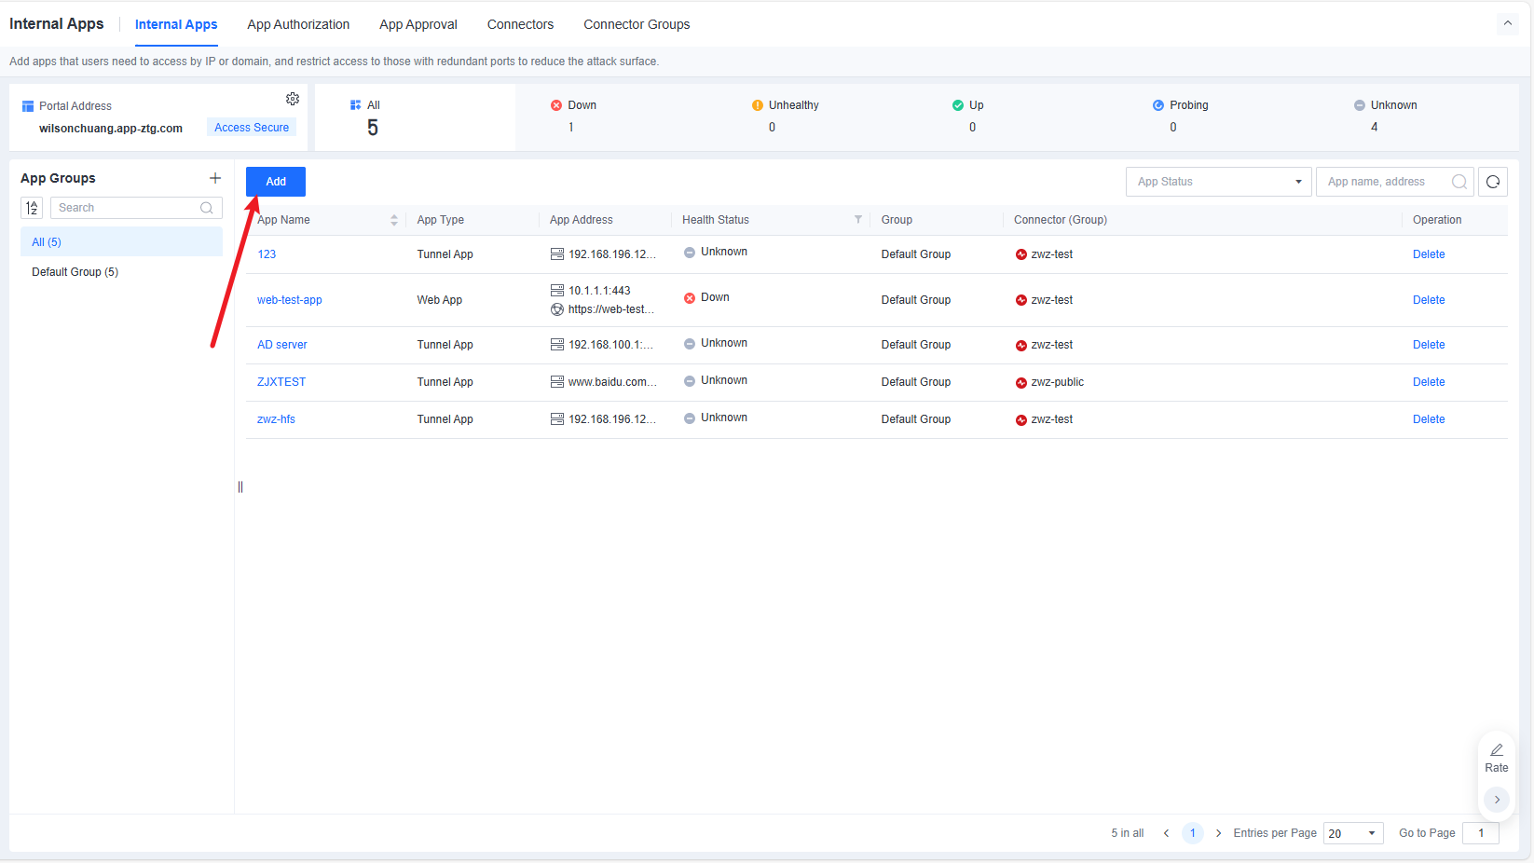Open the app named 123

(x=267, y=254)
